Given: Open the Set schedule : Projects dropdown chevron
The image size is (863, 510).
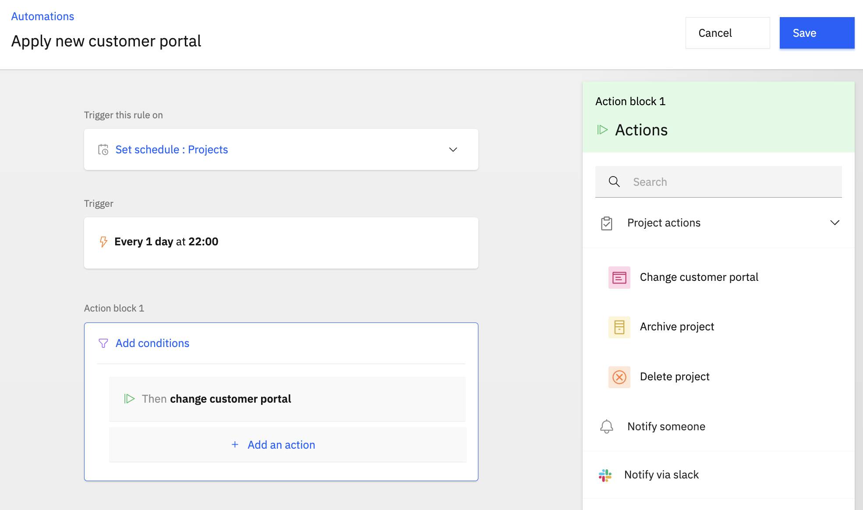Looking at the screenshot, I should click(453, 150).
